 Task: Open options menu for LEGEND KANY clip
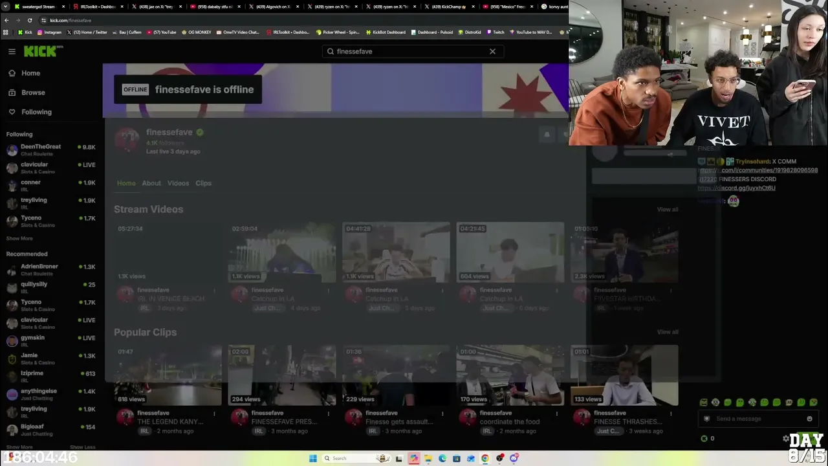click(x=214, y=413)
